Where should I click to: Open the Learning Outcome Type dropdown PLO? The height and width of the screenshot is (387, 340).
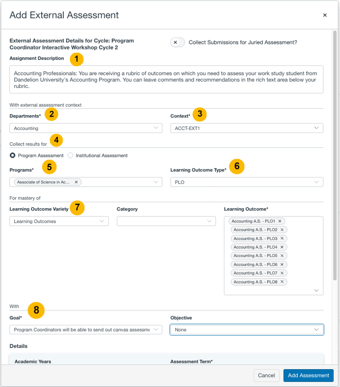[247, 182]
